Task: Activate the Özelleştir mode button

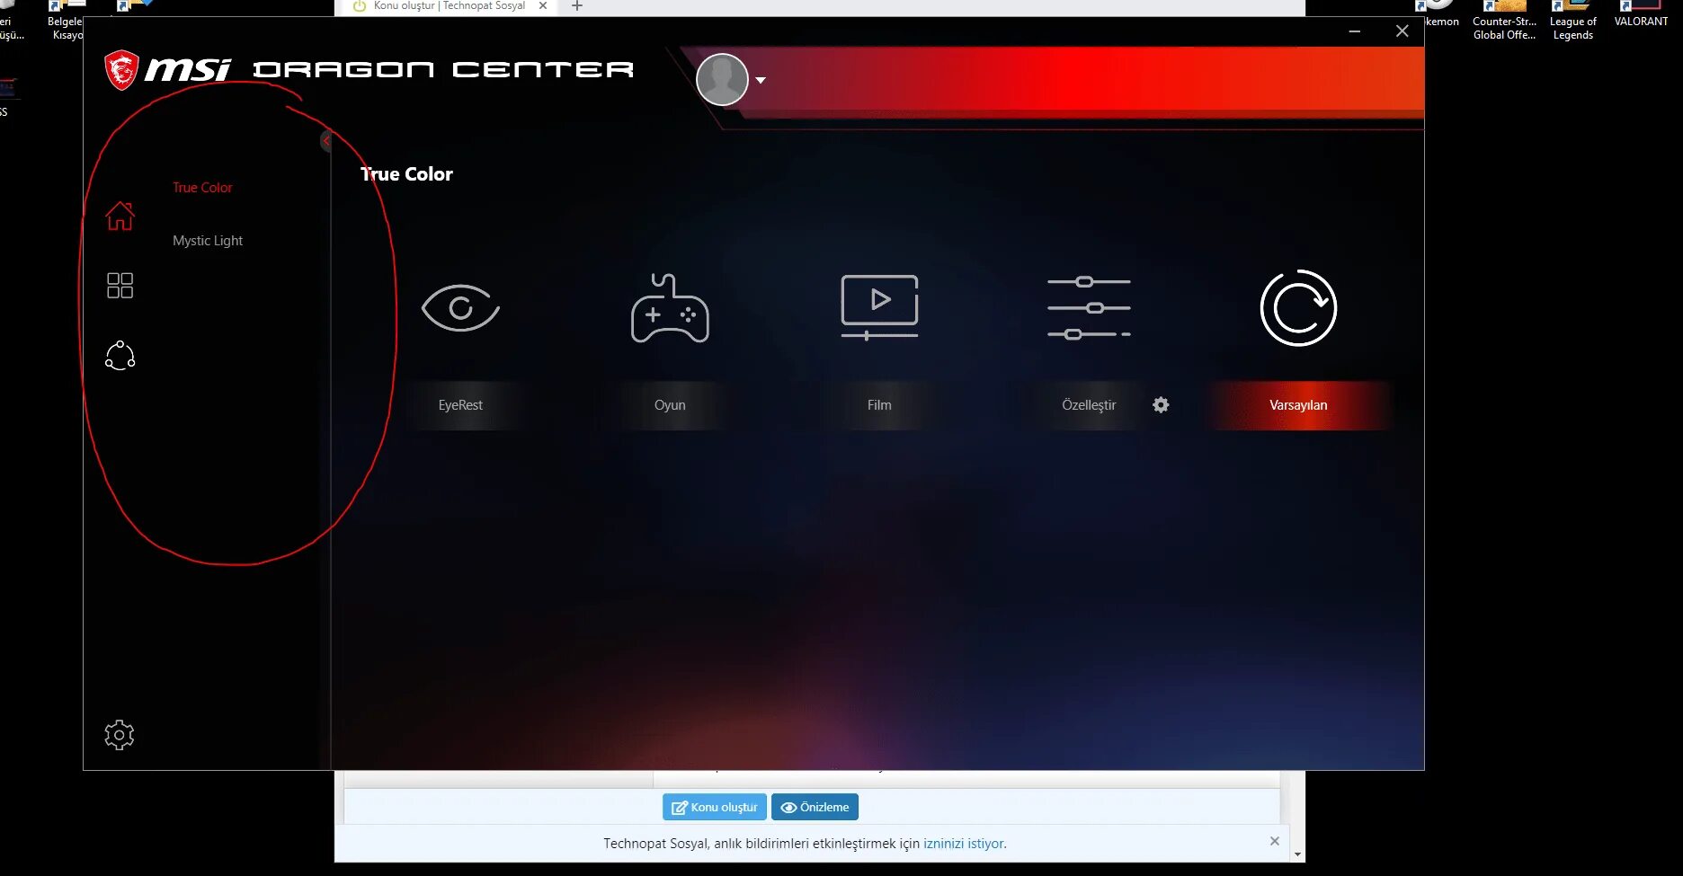Action: coord(1089,405)
